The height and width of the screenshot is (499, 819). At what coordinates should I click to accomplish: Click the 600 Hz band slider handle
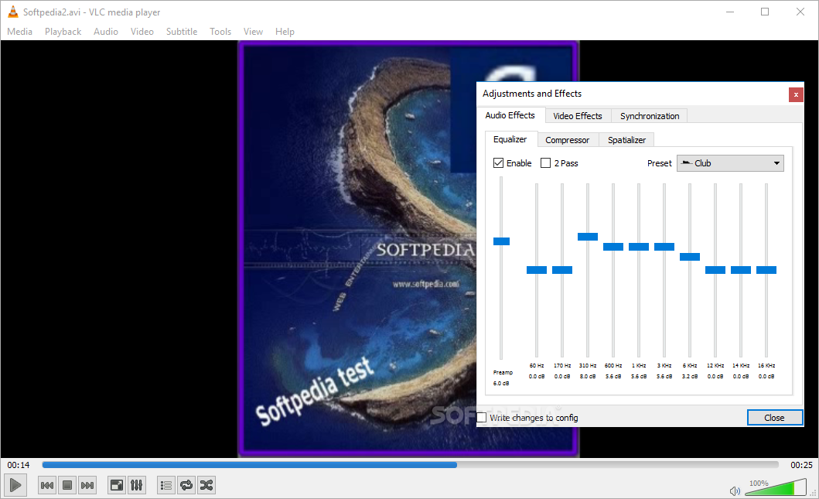[613, 247]
